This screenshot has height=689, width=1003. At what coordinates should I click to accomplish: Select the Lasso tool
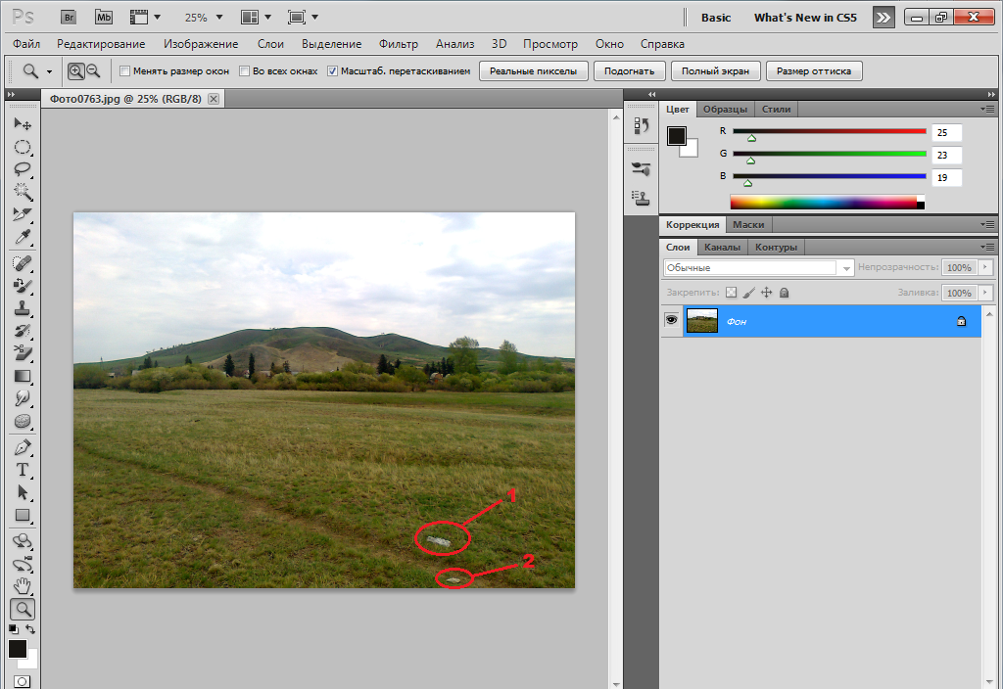point(23,169)
